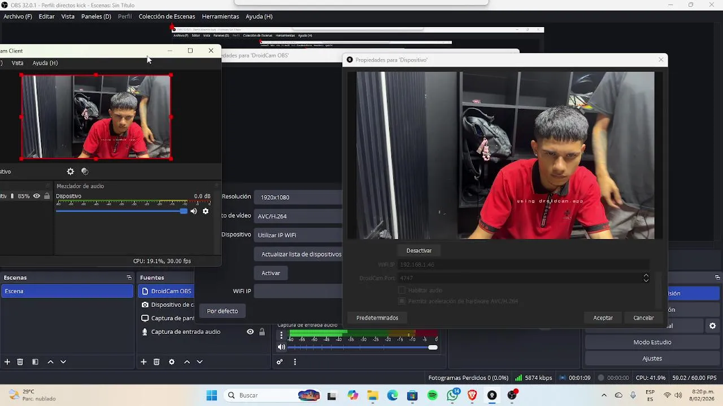This screenshot has height=406, width=723.
Task: Click filters icon below Client window preview
Action: click(85, 171)
